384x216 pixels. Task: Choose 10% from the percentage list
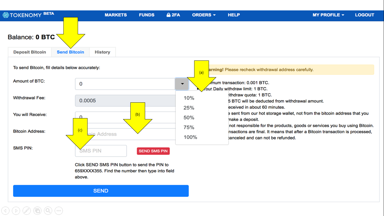[x=189, y=98]
